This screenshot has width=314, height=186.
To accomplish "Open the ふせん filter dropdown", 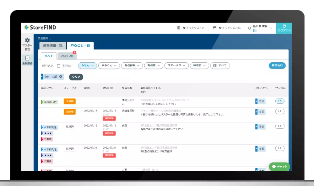I will tap(88, 65).
